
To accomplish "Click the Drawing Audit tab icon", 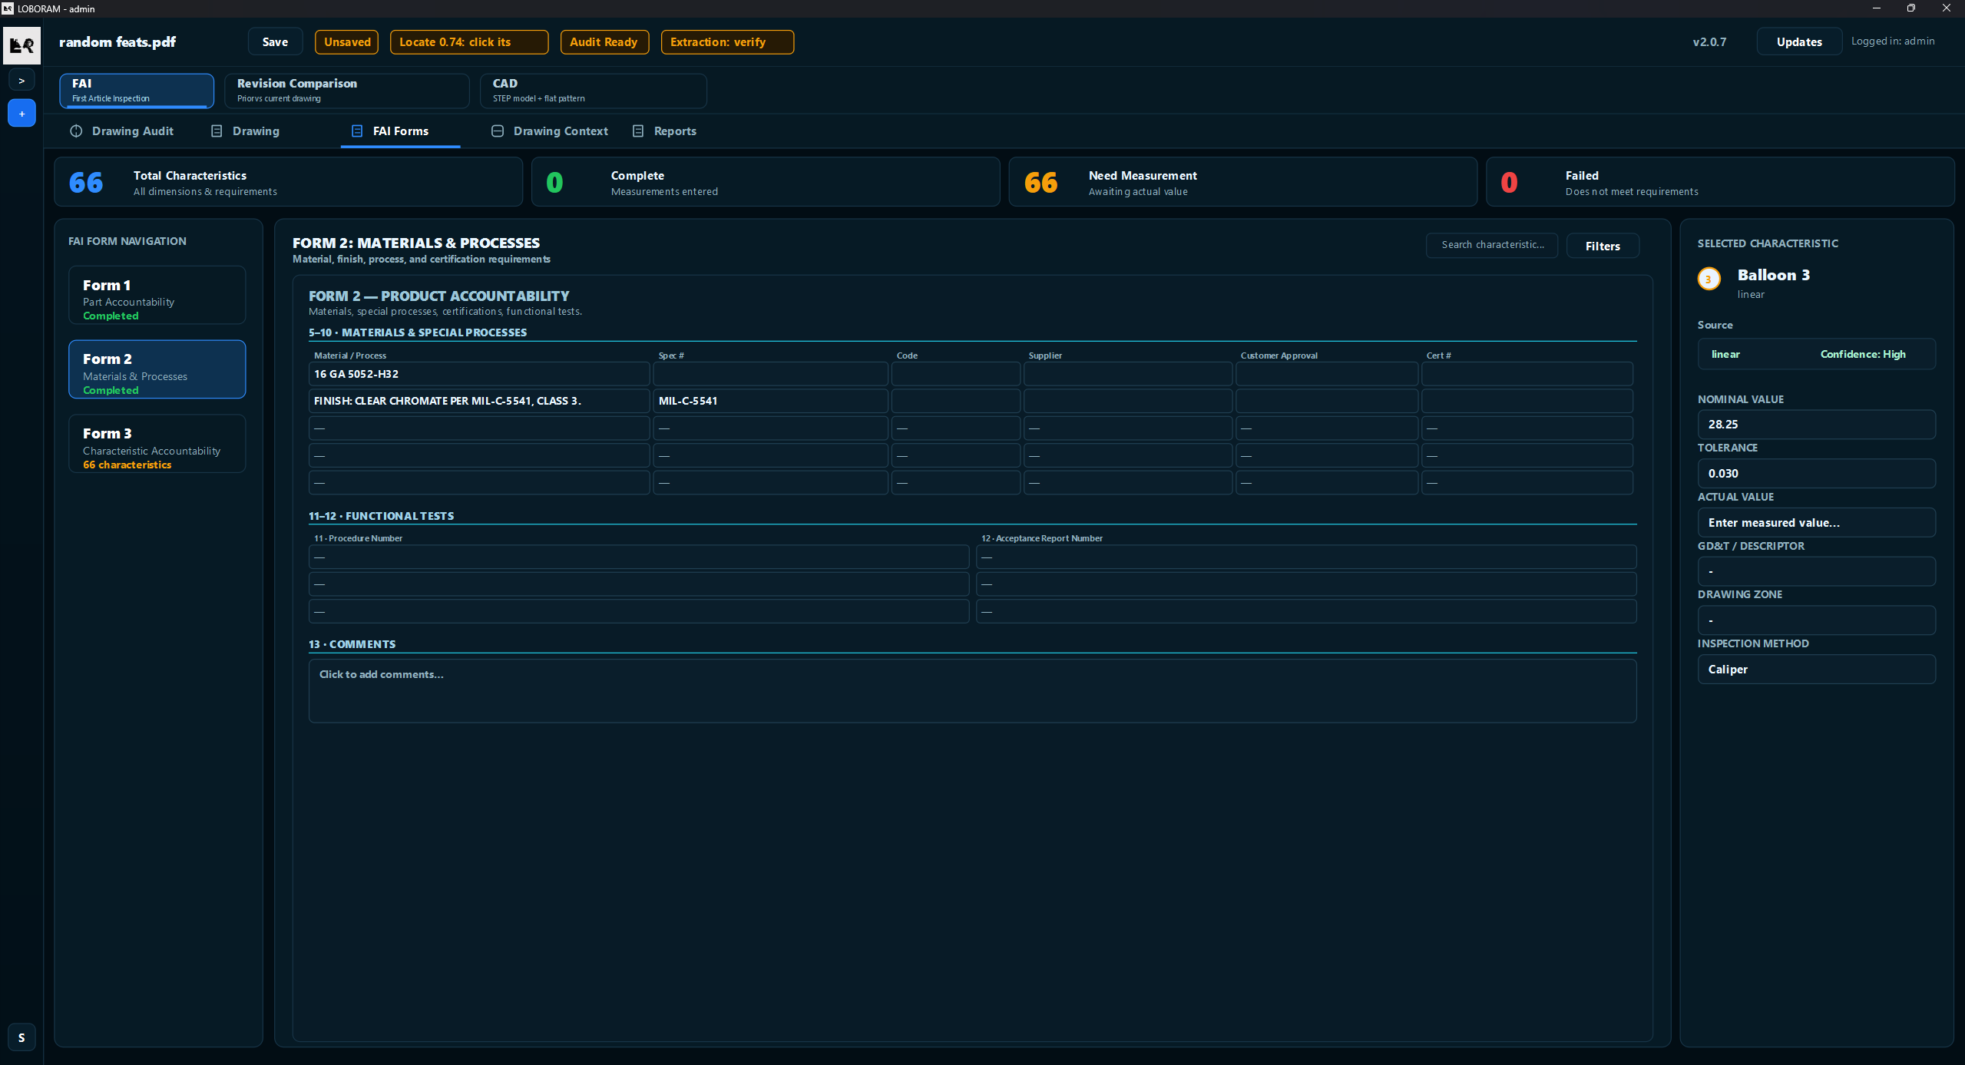I will coord(76,131).
